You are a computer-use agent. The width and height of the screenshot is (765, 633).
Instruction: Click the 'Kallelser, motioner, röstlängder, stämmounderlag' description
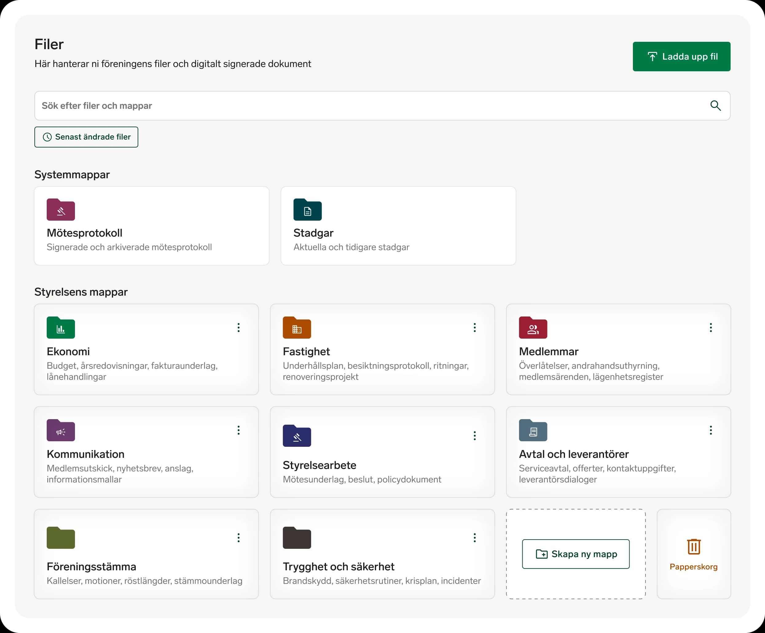[x=145, y=580]
